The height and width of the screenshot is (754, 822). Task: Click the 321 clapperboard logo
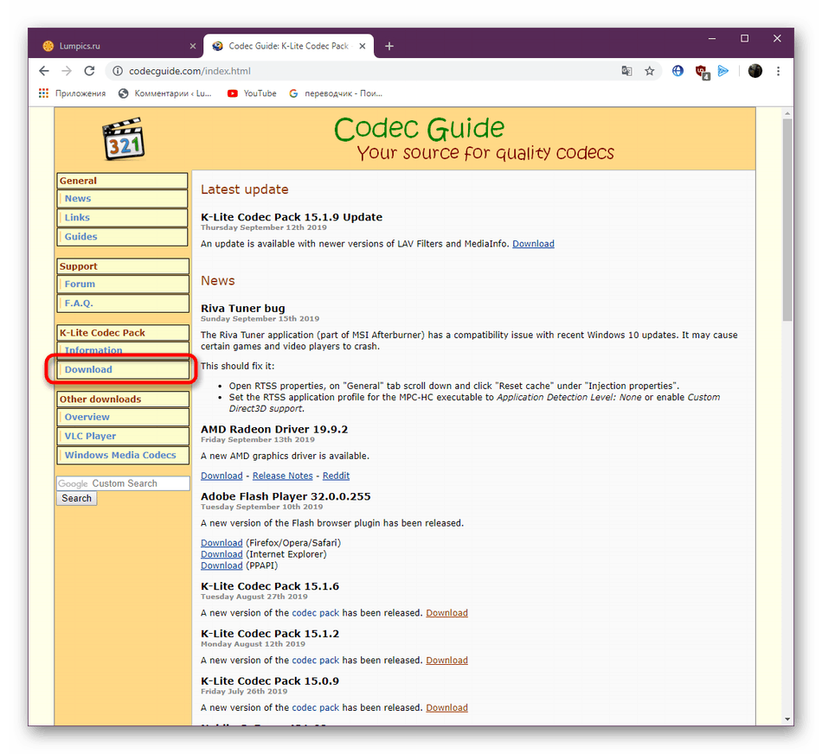pos(124,139)
